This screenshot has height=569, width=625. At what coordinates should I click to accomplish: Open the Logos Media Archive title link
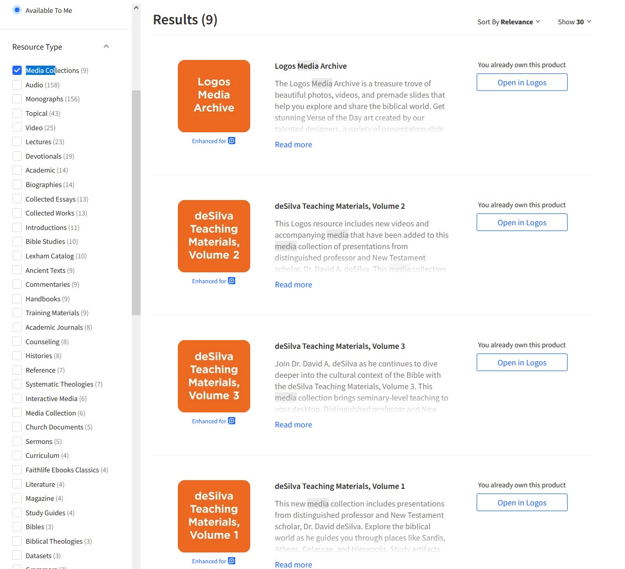[311, 66]
